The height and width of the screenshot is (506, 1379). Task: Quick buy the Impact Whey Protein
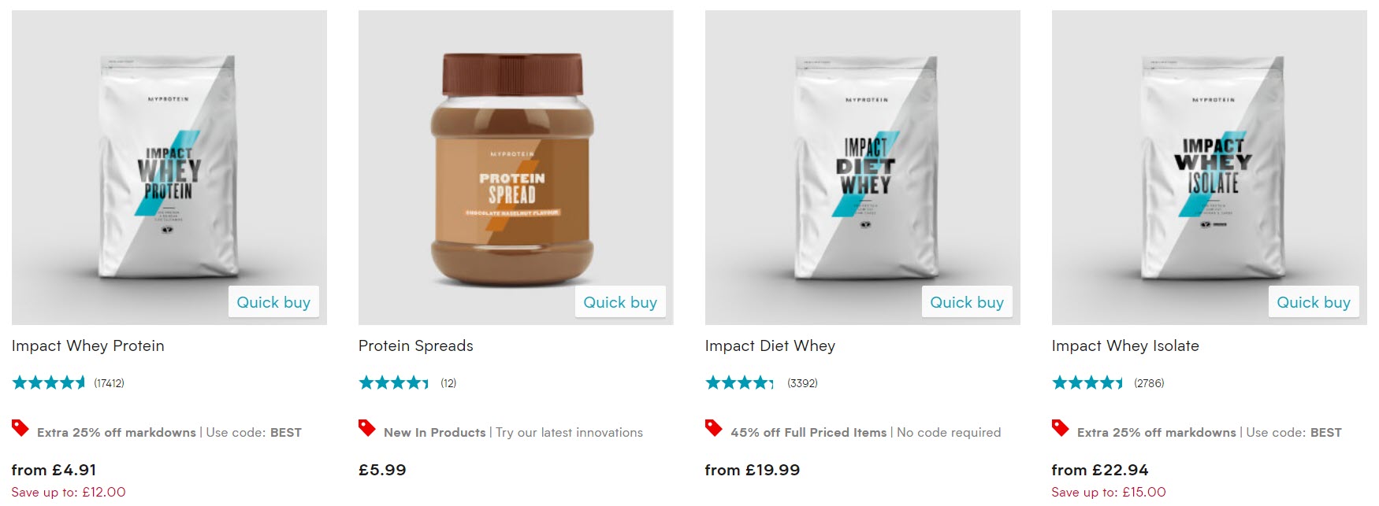tap(273, 302)
